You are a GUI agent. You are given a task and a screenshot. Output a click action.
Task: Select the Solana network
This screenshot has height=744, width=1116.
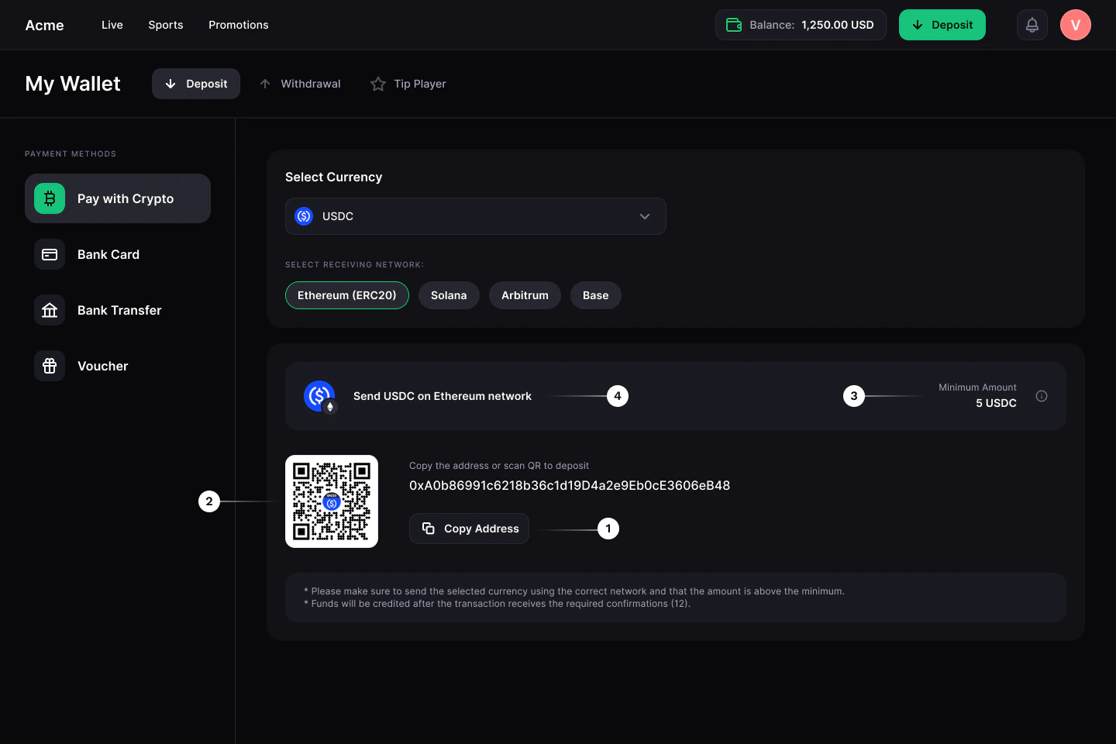[x=449, y=295]
